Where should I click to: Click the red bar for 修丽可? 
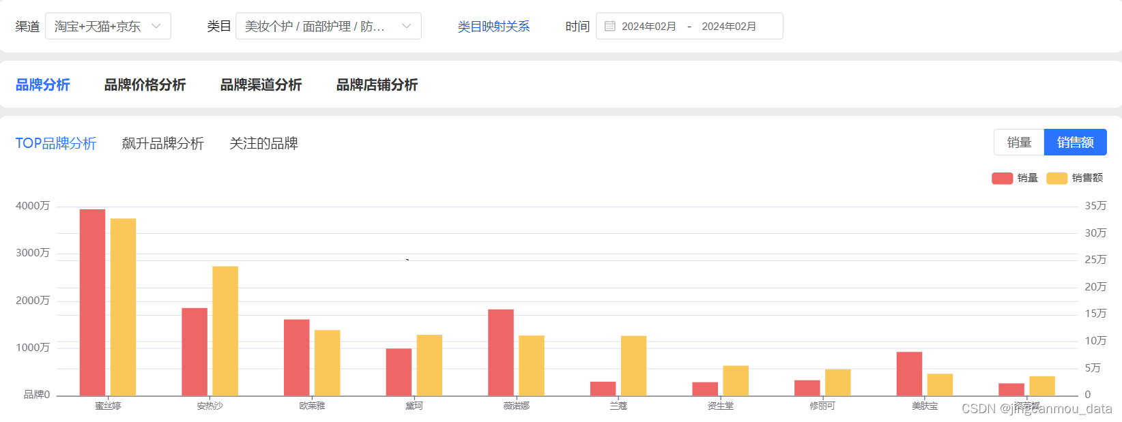click(x=807, y=388)
